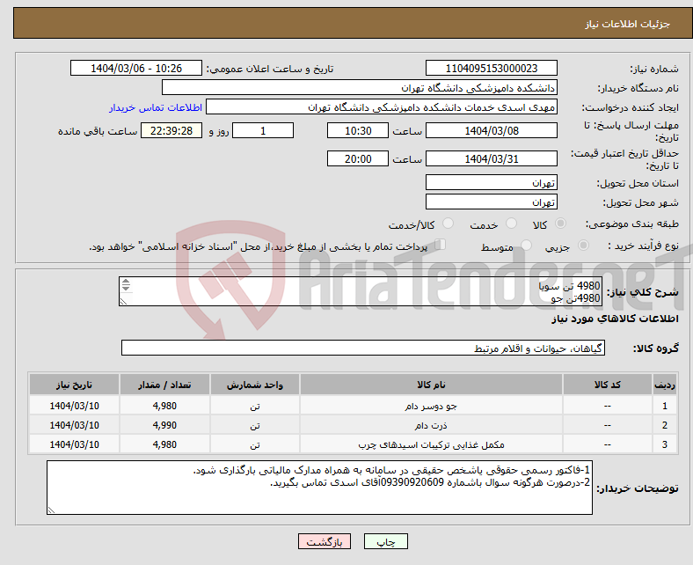Click the تعداد / مقدار column header
This screenshot has height=565, width=693.
point(164,385)
